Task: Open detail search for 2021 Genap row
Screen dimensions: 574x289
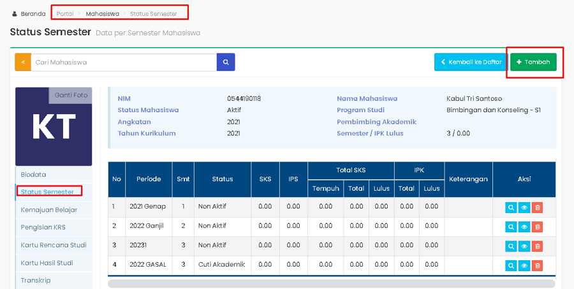Action: point(511,207)
